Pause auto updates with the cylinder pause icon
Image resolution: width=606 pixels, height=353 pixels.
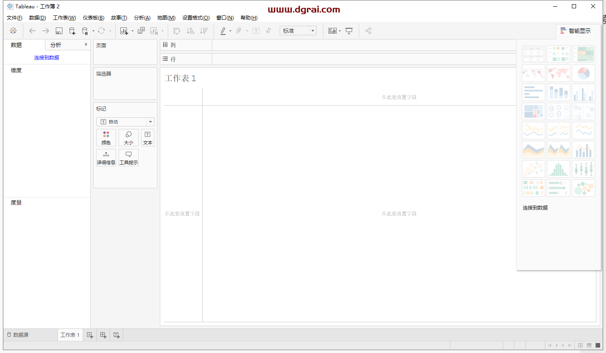pos(85,31)
